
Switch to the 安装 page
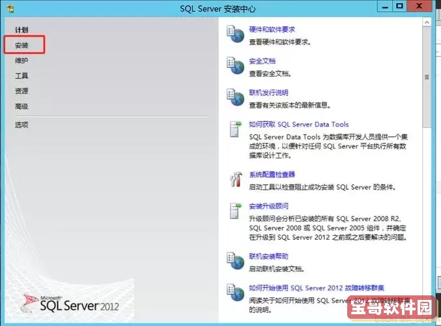click(x=21, y=45)
